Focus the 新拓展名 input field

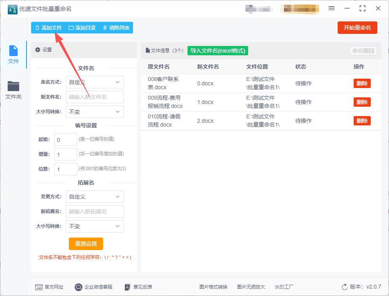click(95, 211)
